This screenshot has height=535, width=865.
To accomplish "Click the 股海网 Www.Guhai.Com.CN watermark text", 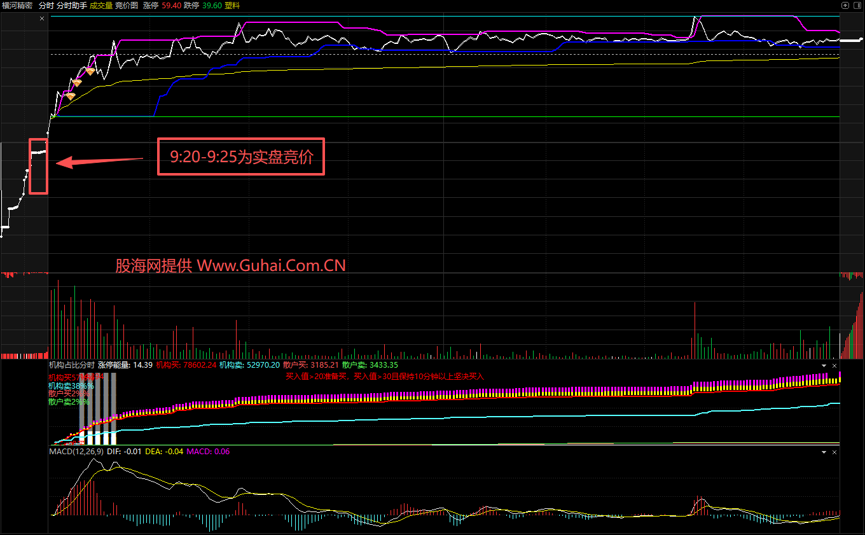I will point(230,266).
